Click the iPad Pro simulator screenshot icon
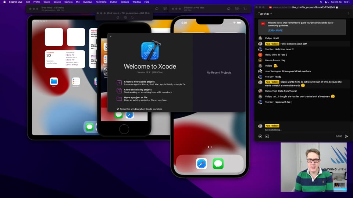Image resolution: width=353 pixels, height=198 pixels. coord(165,9)
